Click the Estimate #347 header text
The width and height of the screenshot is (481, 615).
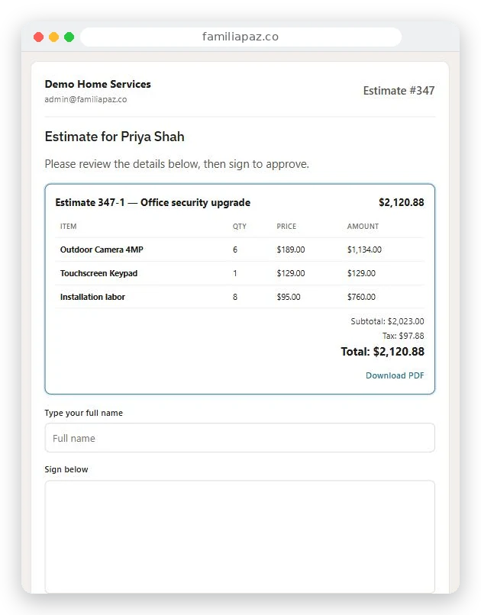click(399, 91)
